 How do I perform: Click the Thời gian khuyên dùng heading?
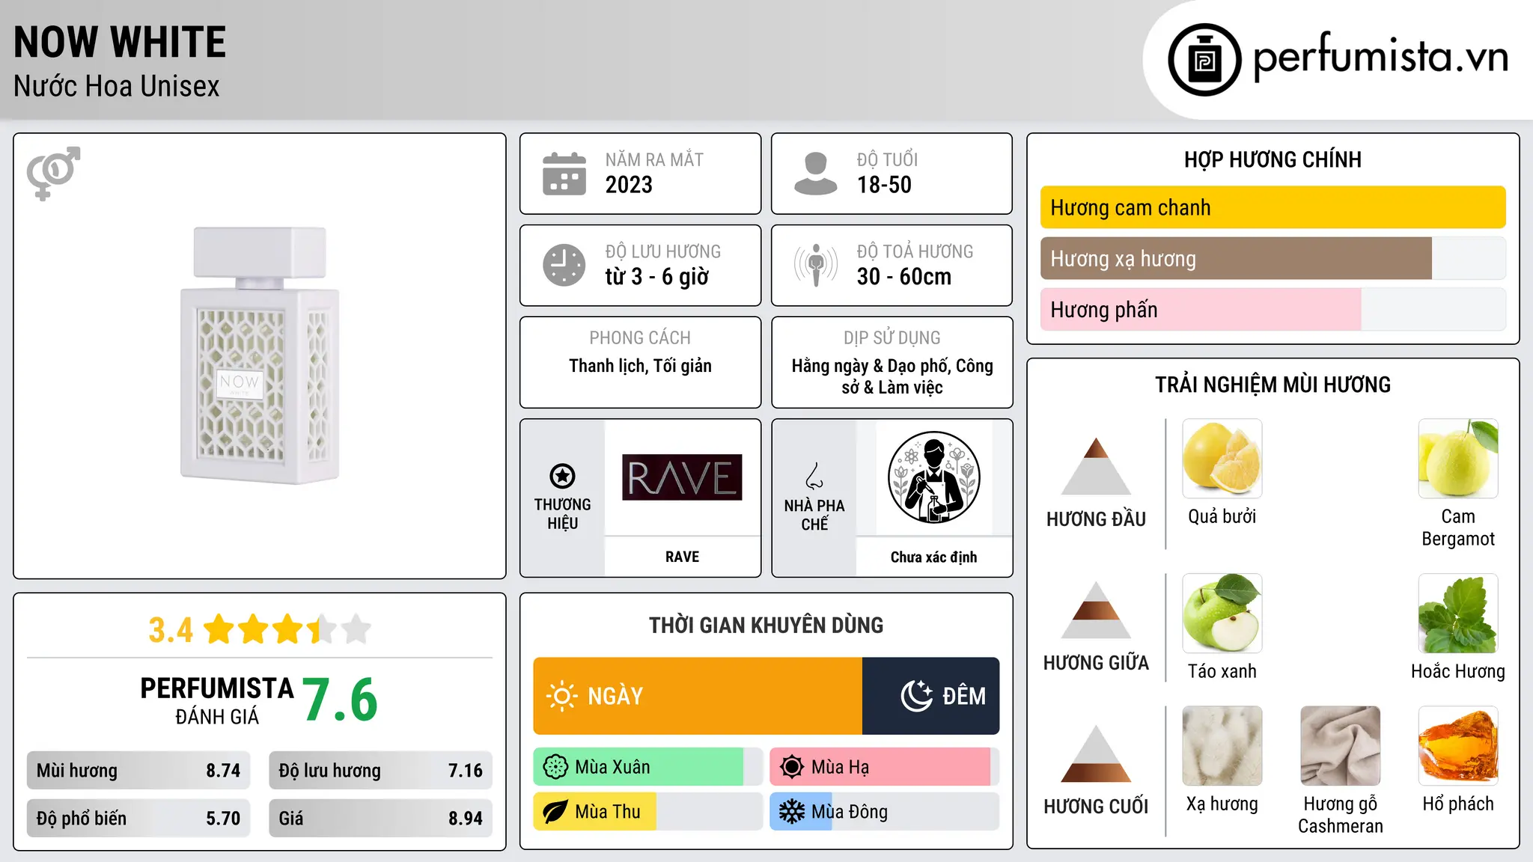tap(766, 625)
